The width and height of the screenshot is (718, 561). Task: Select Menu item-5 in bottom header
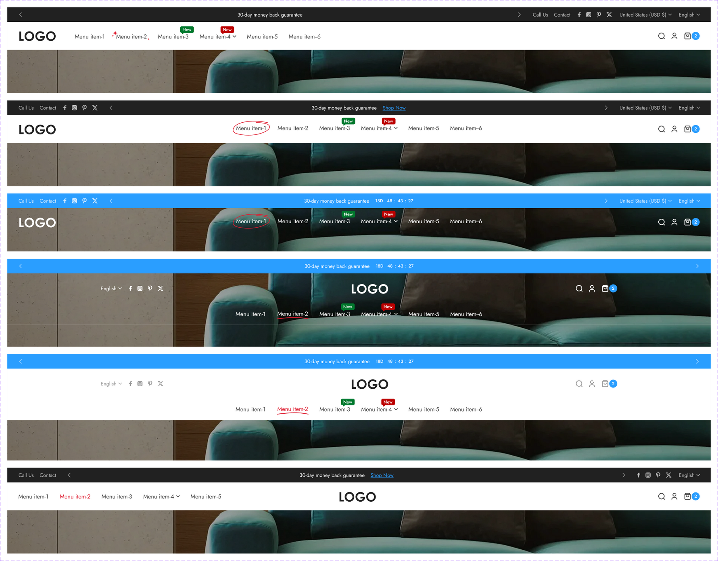tap(206, 497)
